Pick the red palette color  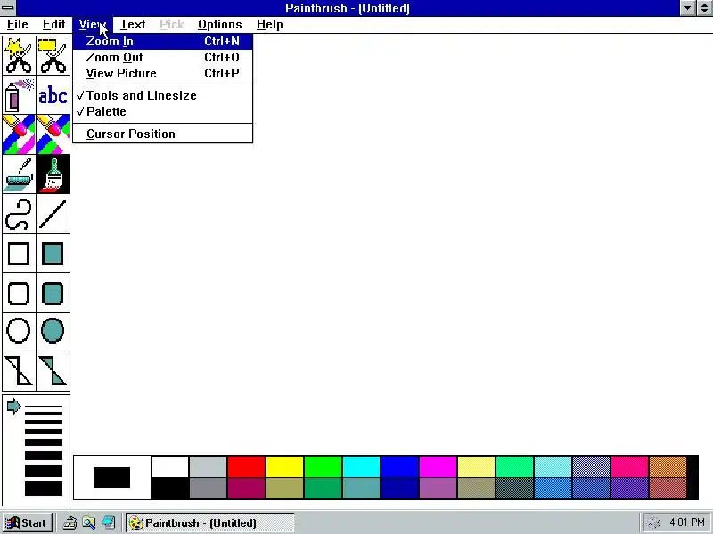[246, 466]
